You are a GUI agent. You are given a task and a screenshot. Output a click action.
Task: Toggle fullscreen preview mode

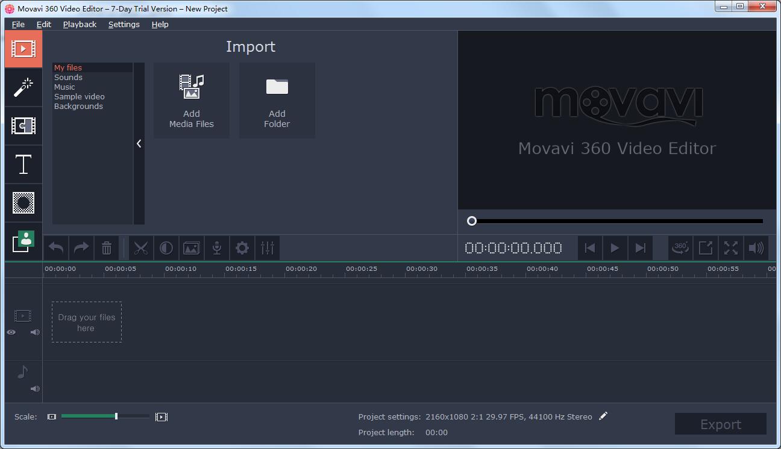coord(731,247)
